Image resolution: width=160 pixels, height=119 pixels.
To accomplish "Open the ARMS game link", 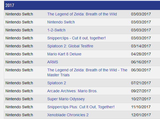I will click(53, 62).
